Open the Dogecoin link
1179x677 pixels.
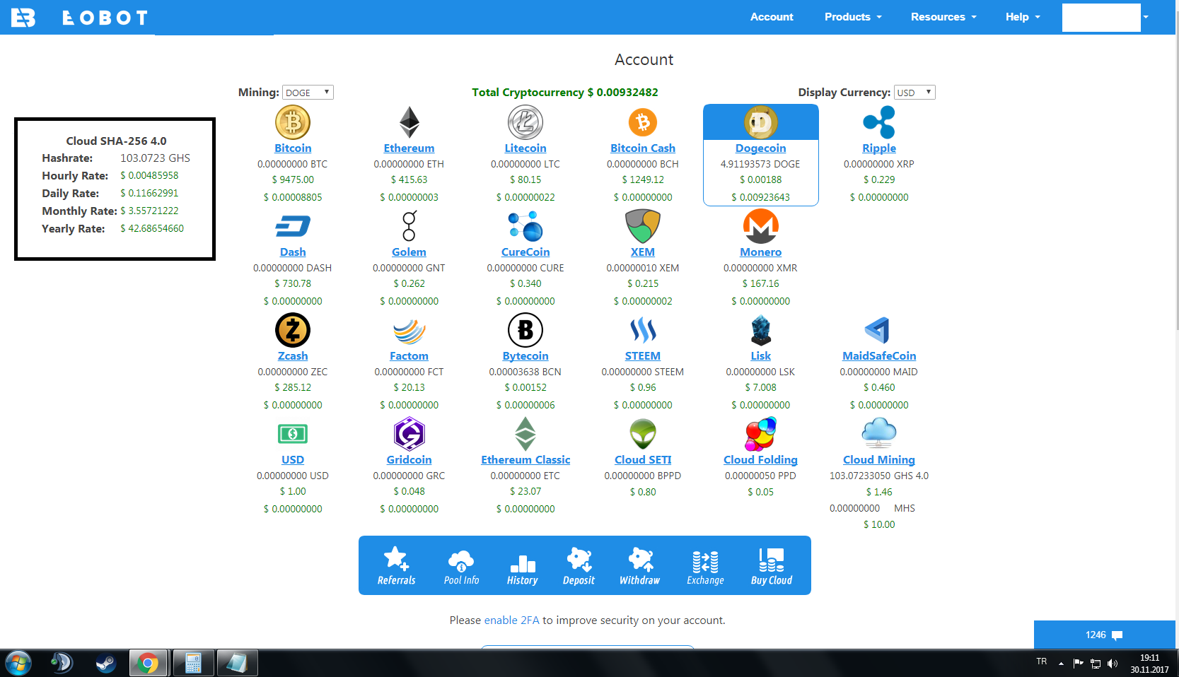point(761,148)
